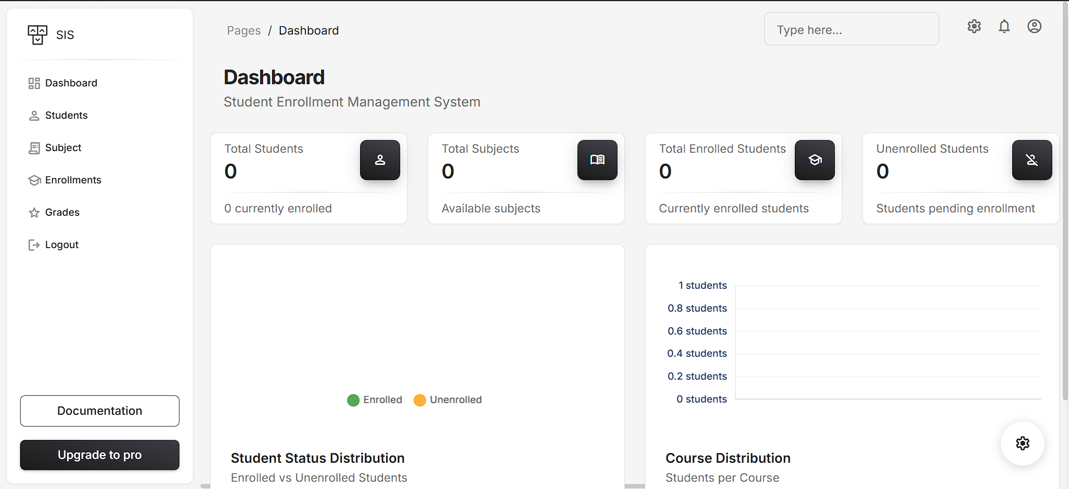The width and height of the screenshot is (1069, 489).
Task: Click the Dashboard breadcrumb item
Action: pyautogui.click(x=309, y=31)
